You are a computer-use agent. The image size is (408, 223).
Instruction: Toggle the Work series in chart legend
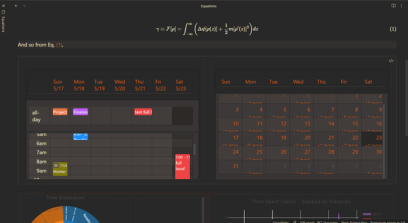point(372,214)
